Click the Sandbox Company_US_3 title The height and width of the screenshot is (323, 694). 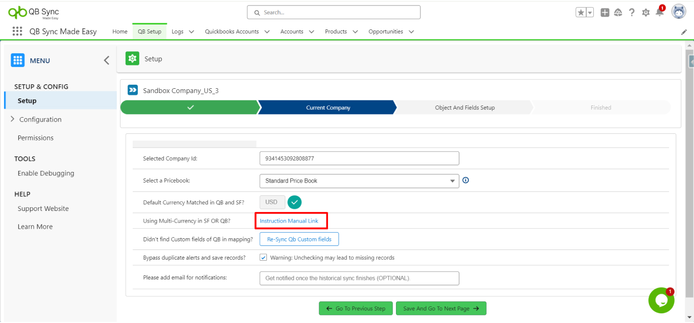click(x=181, y=90)
